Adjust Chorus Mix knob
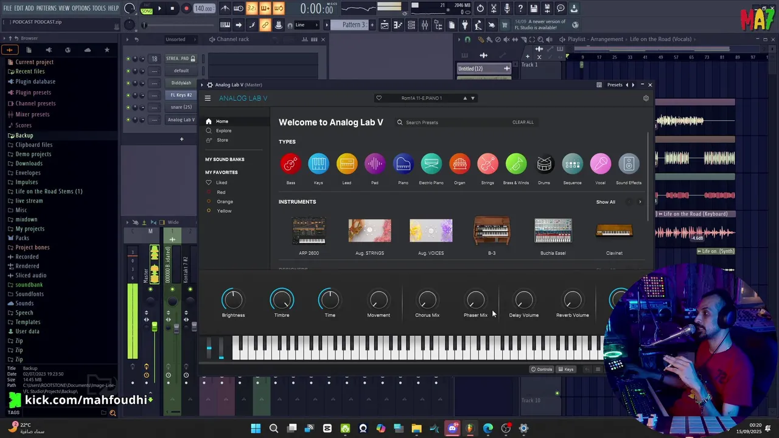The height and width of the screenshot is (438, 779). tap(427, 299)
